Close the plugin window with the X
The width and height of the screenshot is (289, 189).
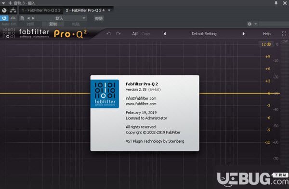click(285, 3)
